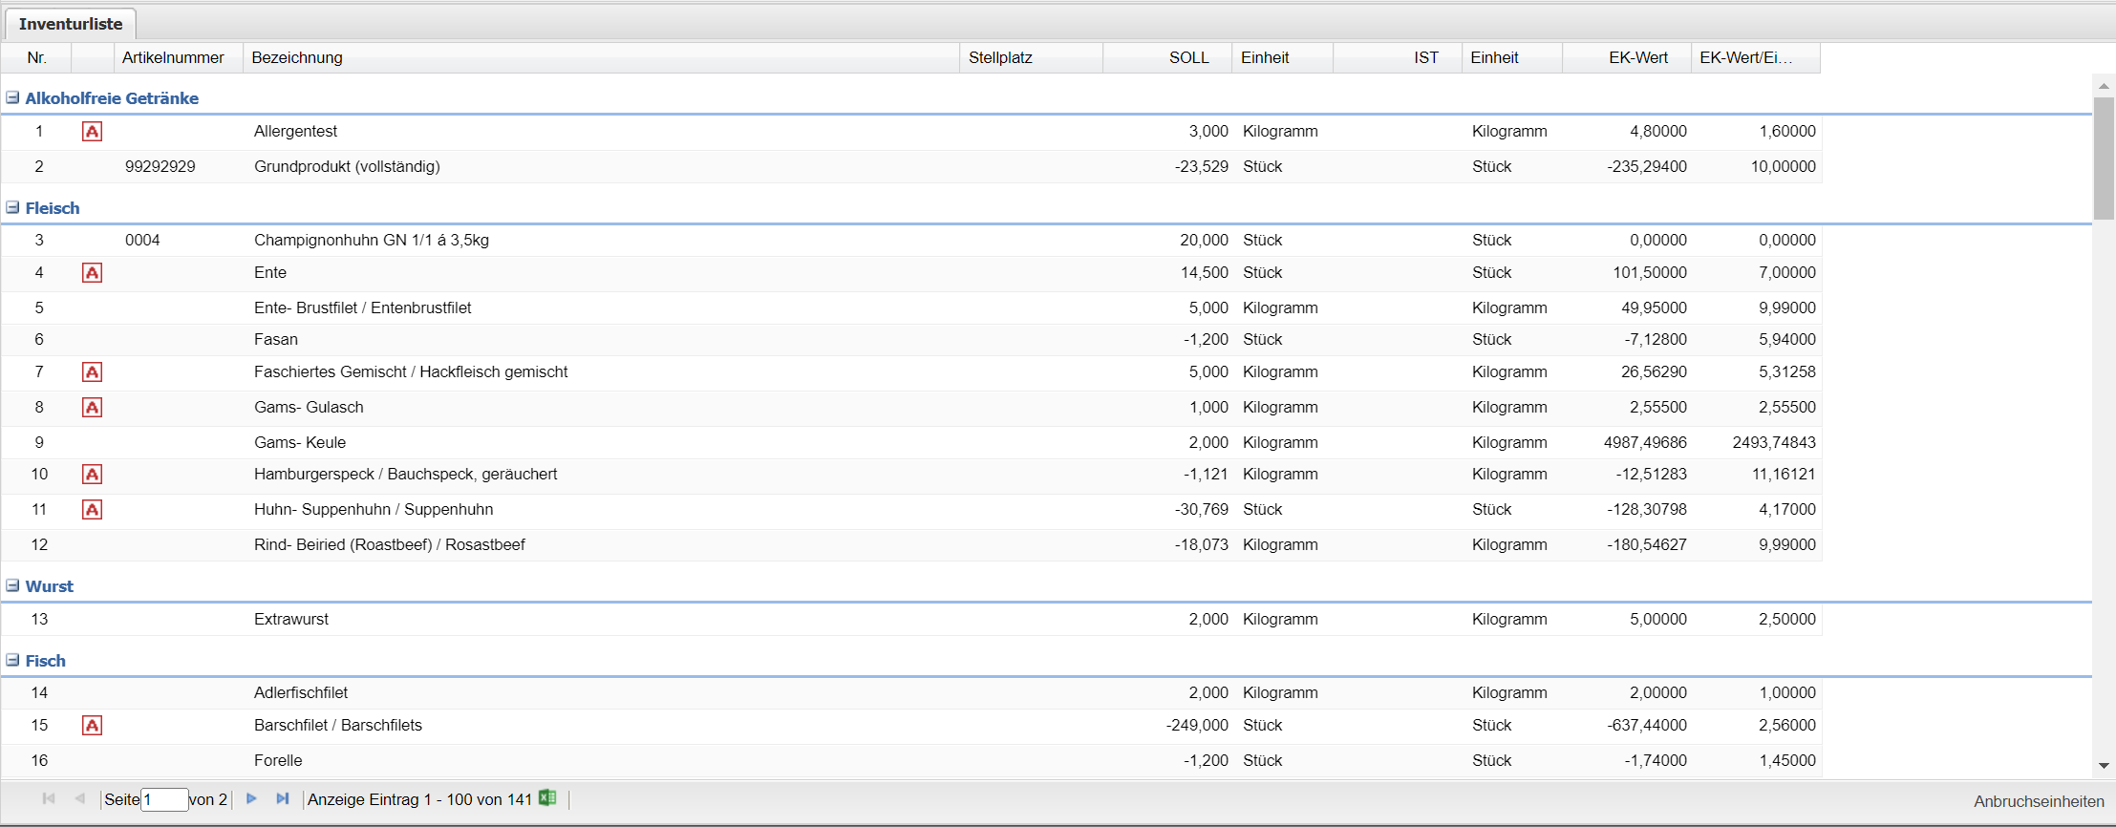Collapse the Fisch group
The height and width of the screenshot is (827, 2116).
tap(13, 660)
